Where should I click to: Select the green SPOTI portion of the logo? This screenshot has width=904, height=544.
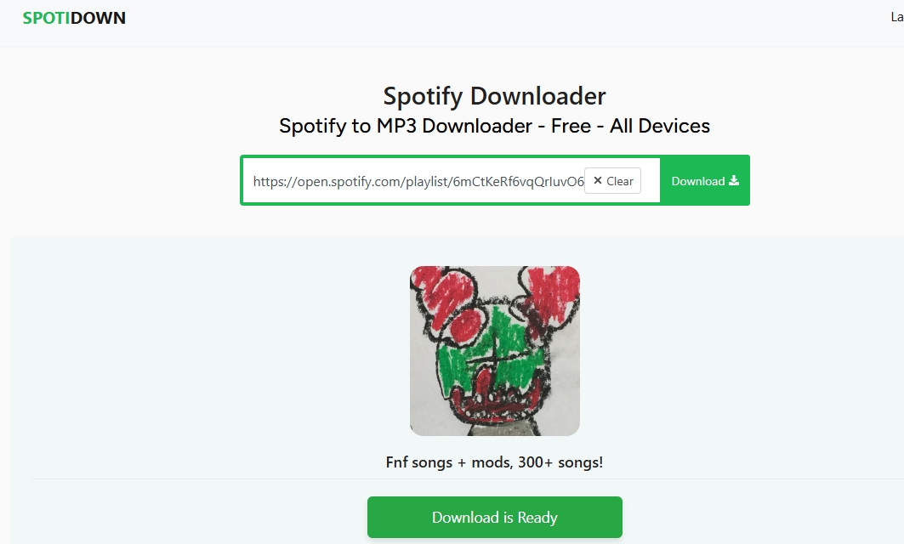pos(47,17)
